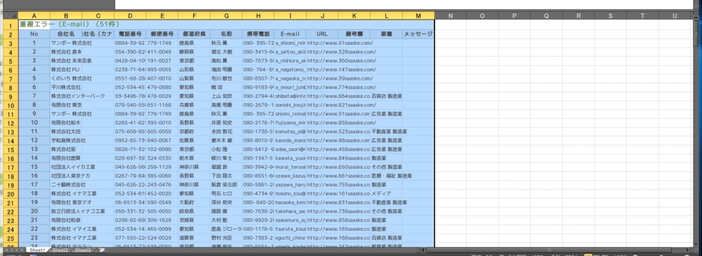
Task: Click the URL header cell
Action: click(x=322, y=34)
